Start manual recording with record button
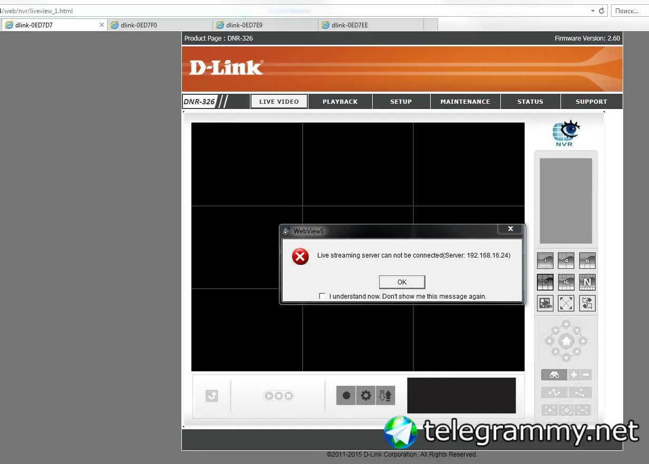The width and height of the screenshot is (649, 464). pyautogui.click(x=346, y=396)
